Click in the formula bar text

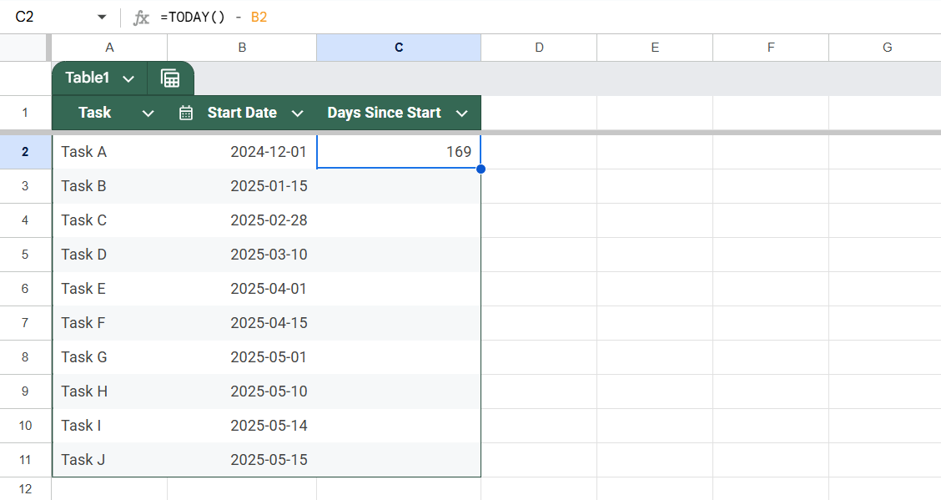[x=214, y=17]
